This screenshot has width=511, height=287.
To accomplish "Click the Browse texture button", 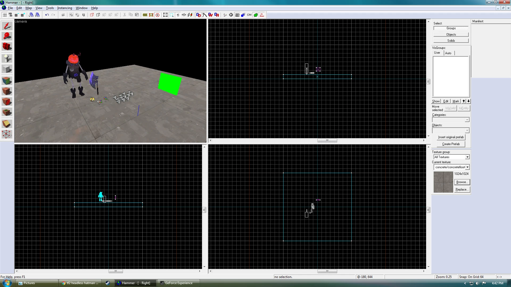I will 462,182.
